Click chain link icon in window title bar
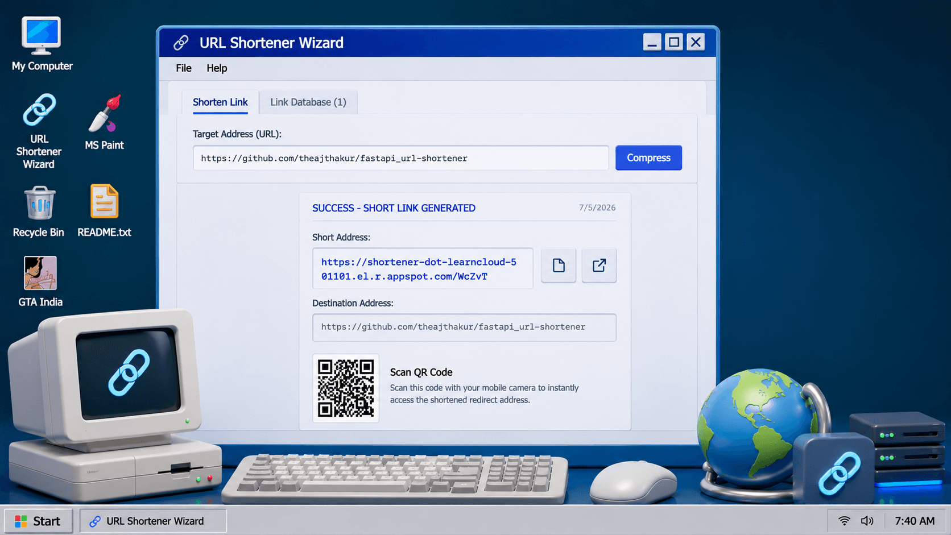The height and width of the screenshot is (535, 951). coord(181,43)
